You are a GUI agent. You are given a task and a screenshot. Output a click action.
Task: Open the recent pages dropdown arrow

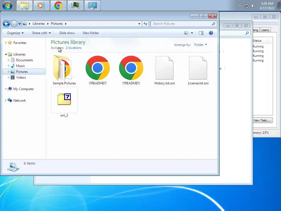coord(19,24)
